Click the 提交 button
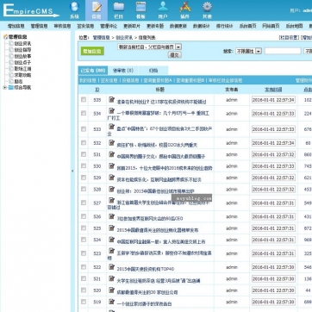 click(x=174, y=54)
